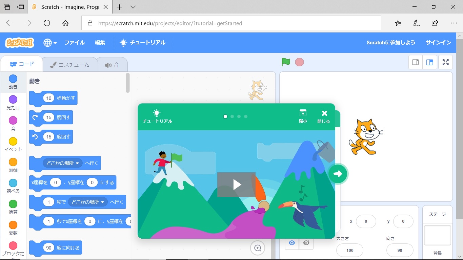Click the sprite y position field
Image resolution: width=463 pixels, height=260 pixels.
pyautogui.click(x=403, y=221)
